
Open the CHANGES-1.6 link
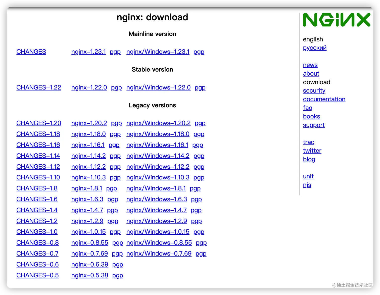[37, 199]
